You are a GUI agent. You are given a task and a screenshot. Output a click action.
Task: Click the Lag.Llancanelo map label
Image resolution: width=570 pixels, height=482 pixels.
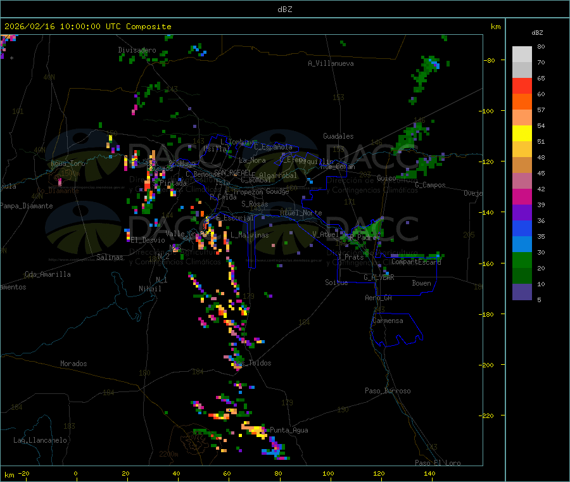pos(41,440)
